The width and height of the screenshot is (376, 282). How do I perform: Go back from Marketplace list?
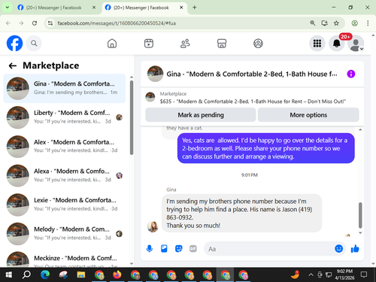(13, 66)
